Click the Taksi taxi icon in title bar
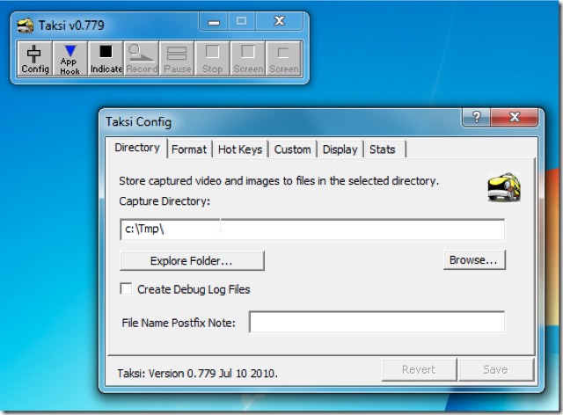This screenshot has width=563, height=415. pyautogui.click(x=26, y=25)
